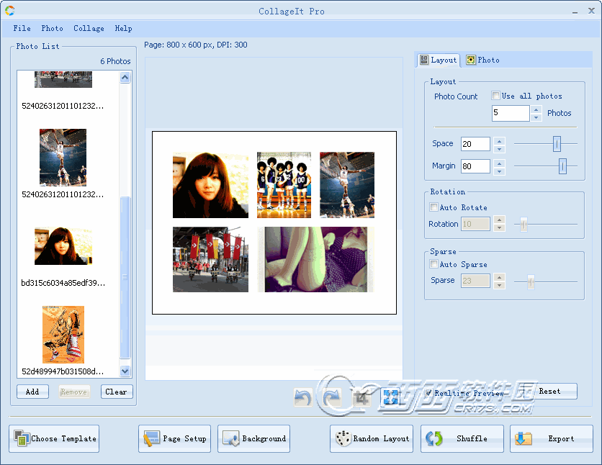Click the fit-to-window expand icon

tap(390, 397)
